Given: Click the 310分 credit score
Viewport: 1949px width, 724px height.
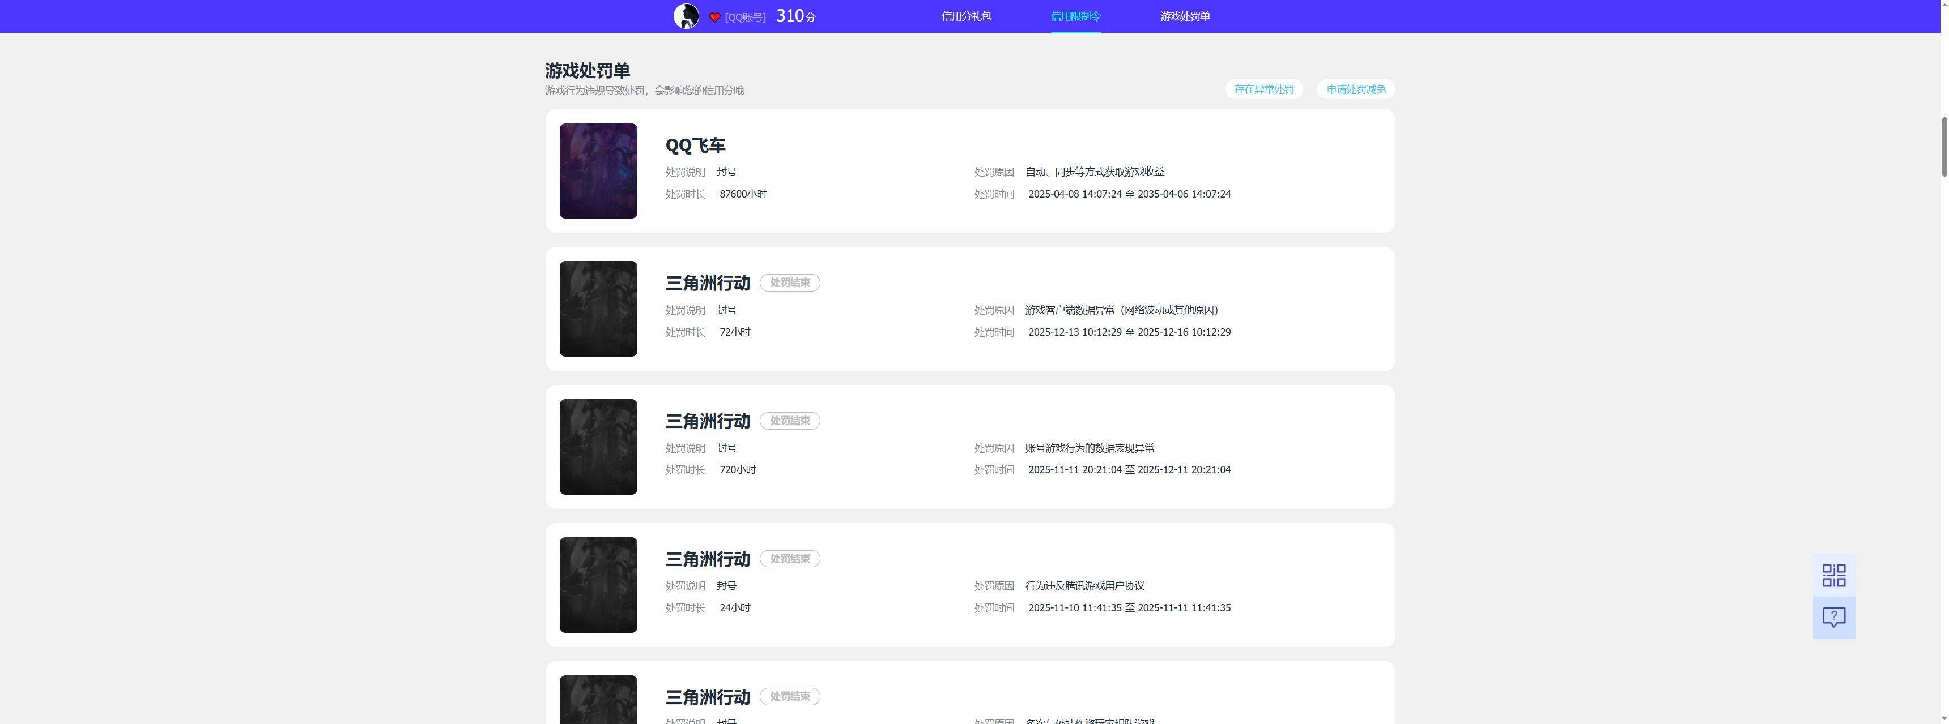Looking at the screenshot, I should point(796,16).
